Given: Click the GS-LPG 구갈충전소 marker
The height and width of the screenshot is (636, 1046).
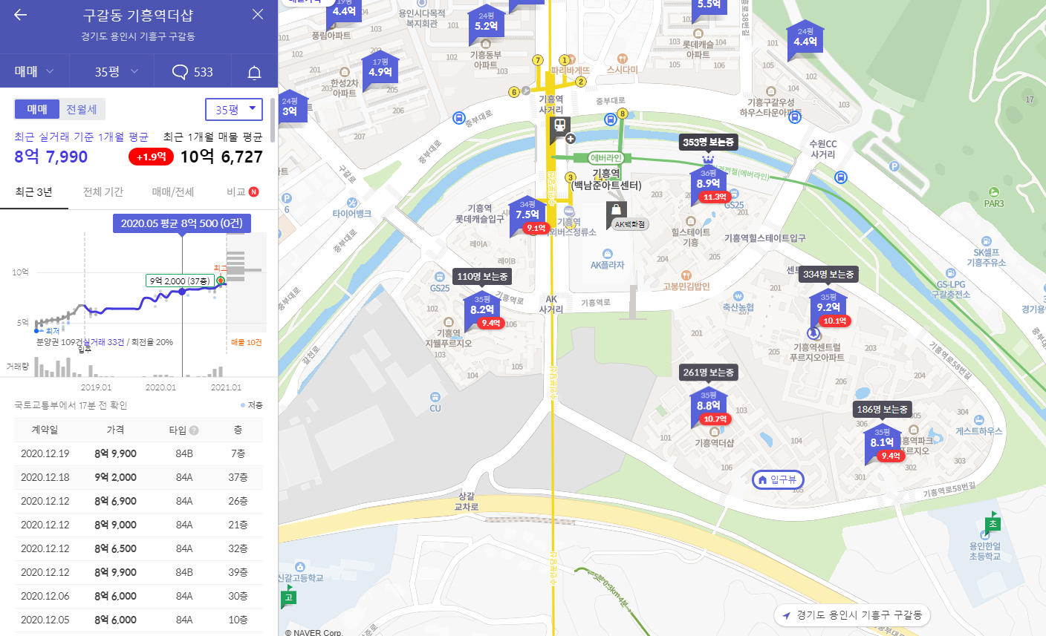Looking at the screenshot, I should (x=951, y=274).
